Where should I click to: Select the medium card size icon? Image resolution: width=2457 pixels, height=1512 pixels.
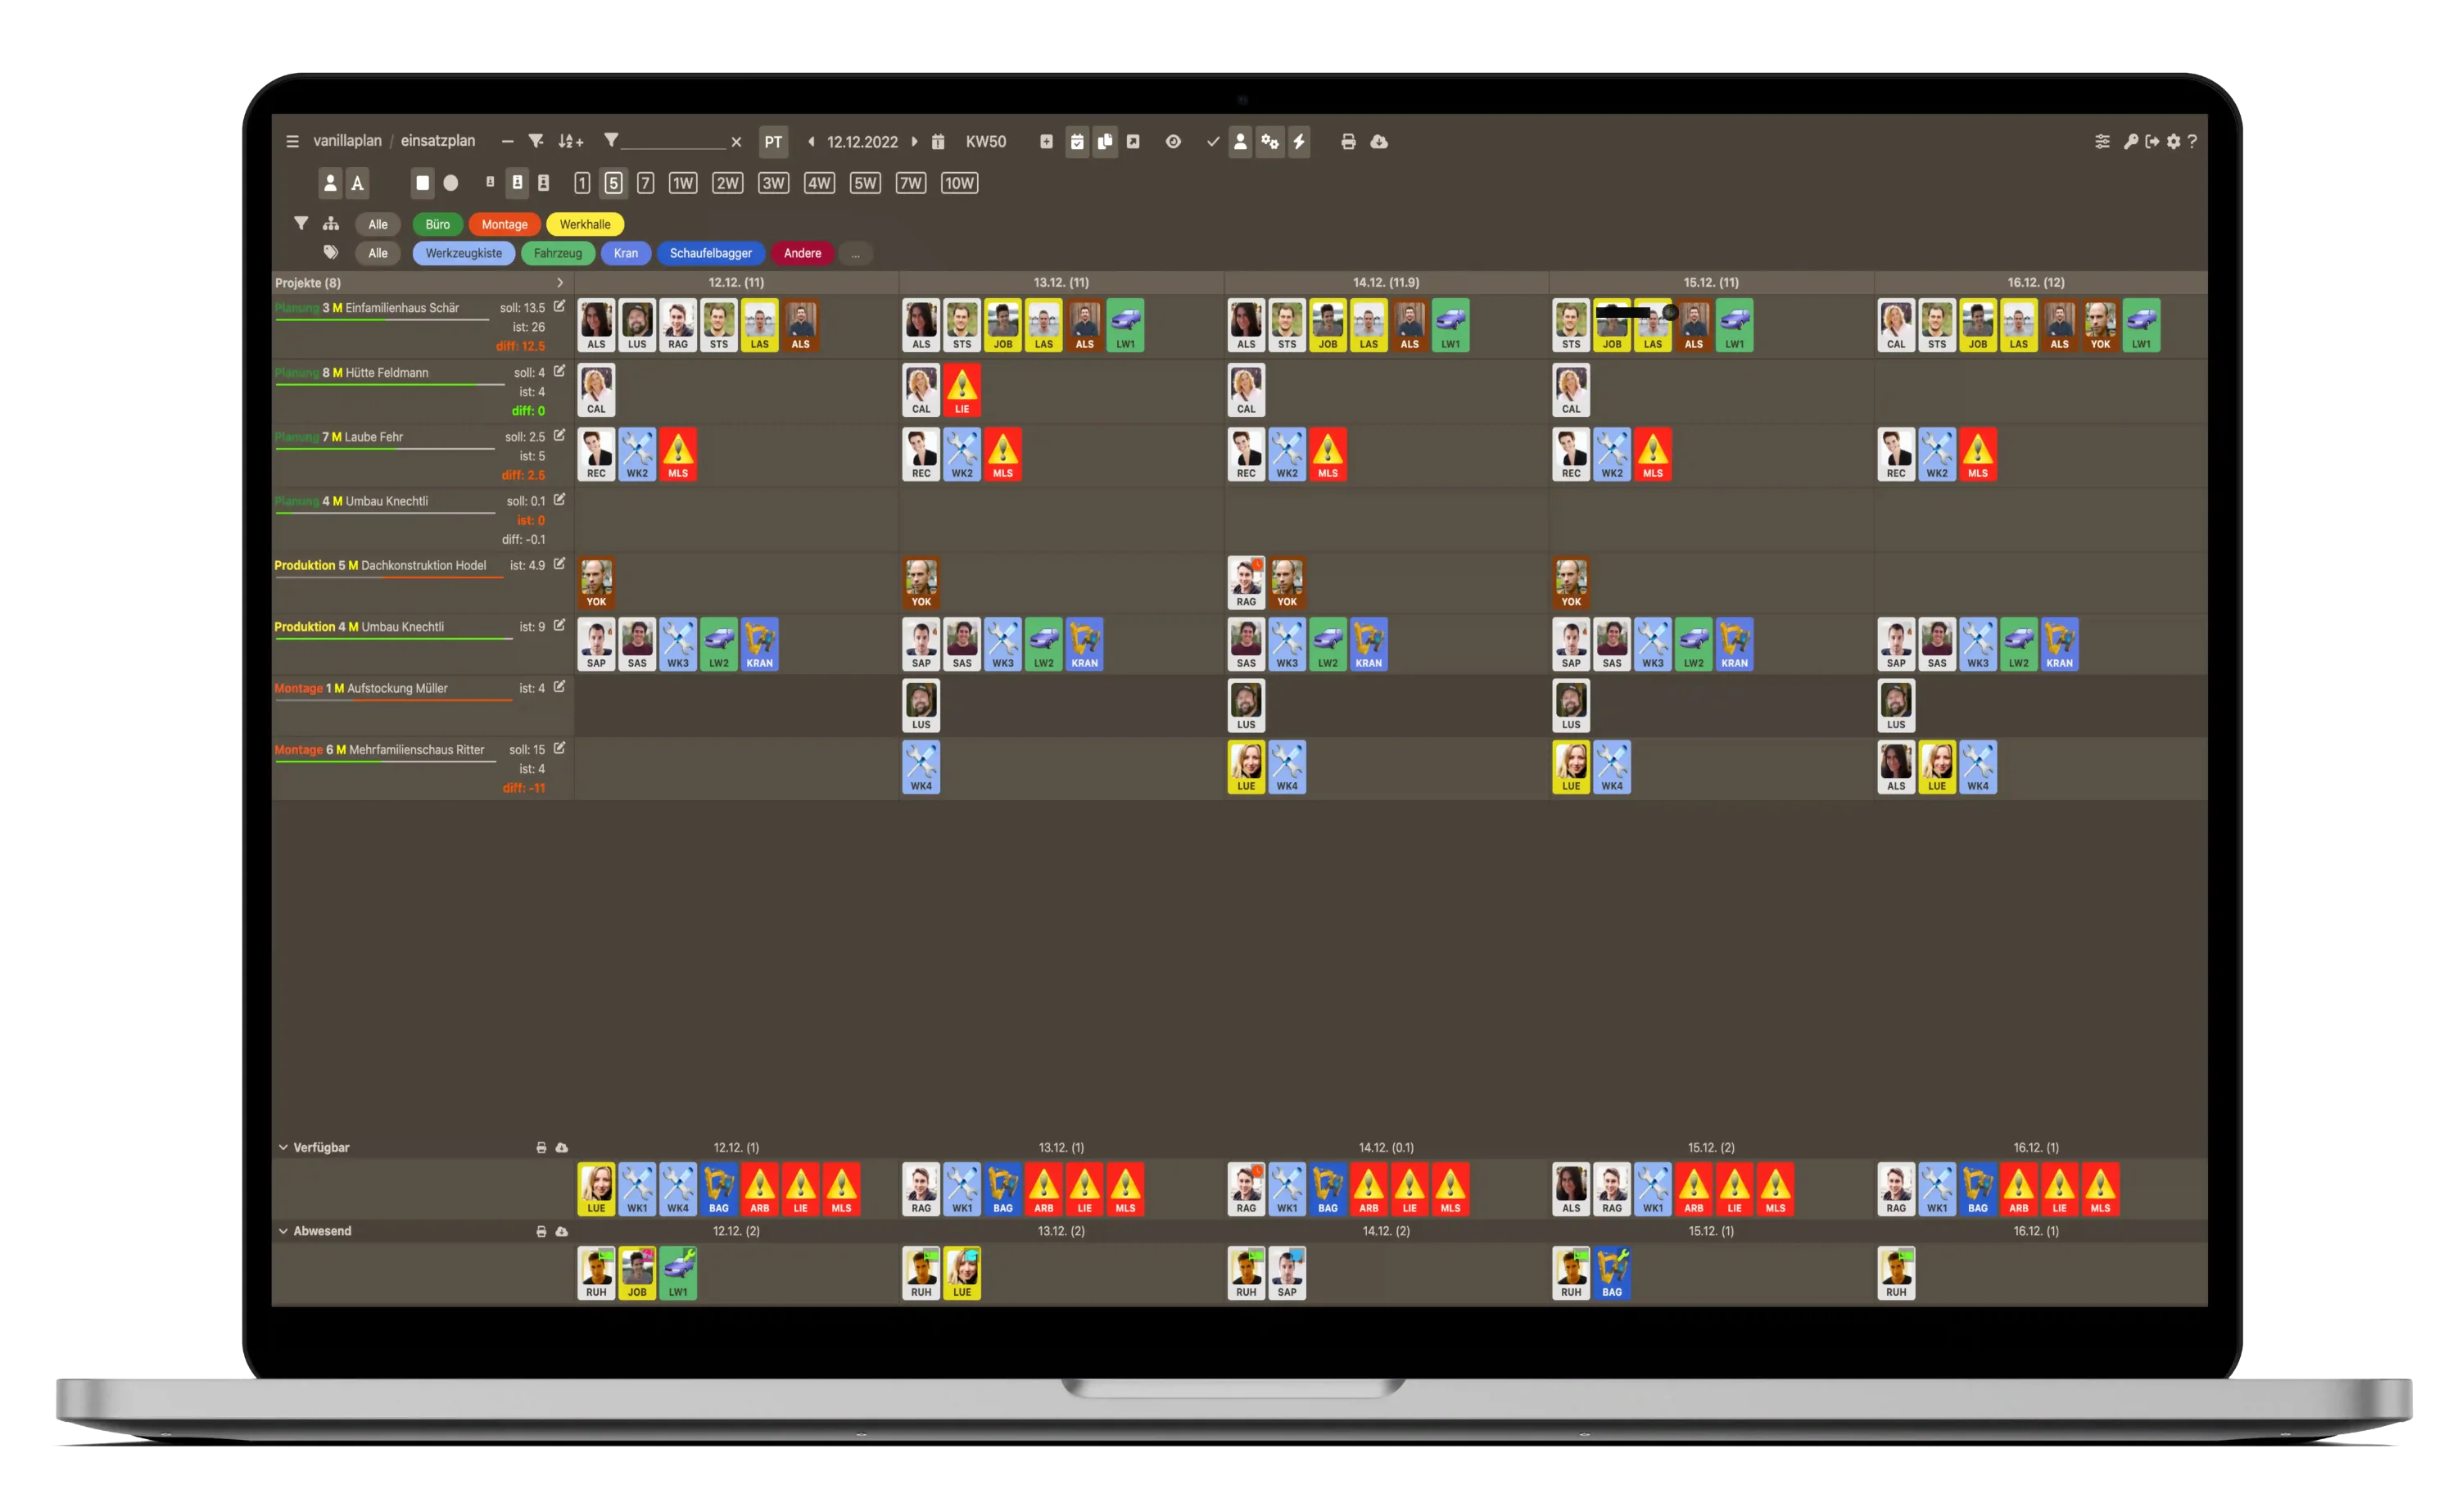tap(517, 183)
